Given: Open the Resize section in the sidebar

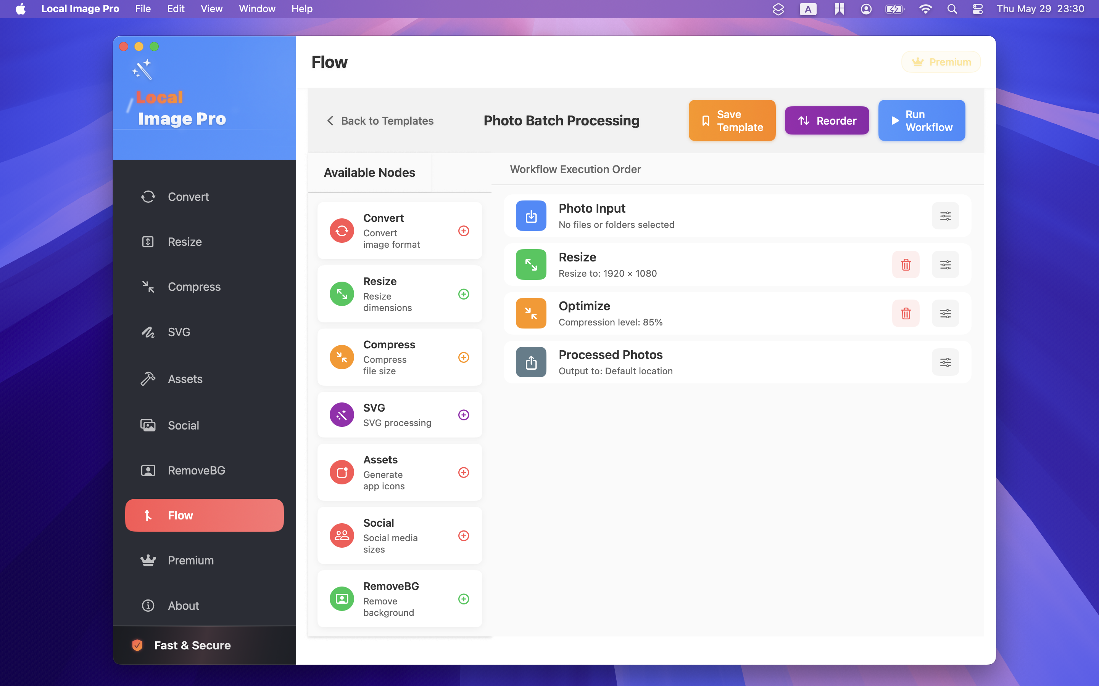Looking at the screenshot, I should (x=205, y=242).
